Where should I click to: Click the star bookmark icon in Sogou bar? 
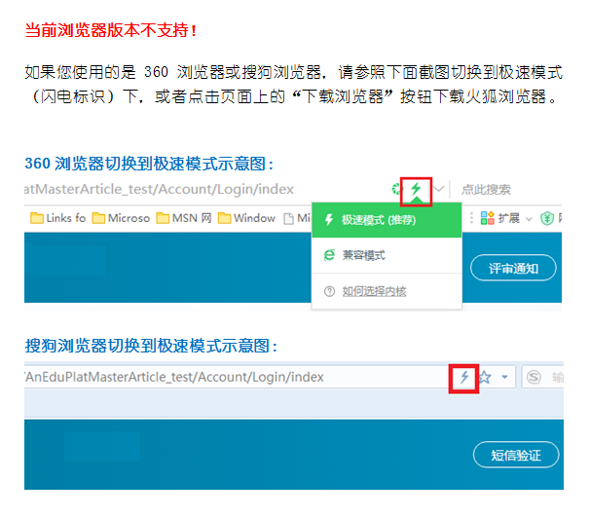pos(485,377)
